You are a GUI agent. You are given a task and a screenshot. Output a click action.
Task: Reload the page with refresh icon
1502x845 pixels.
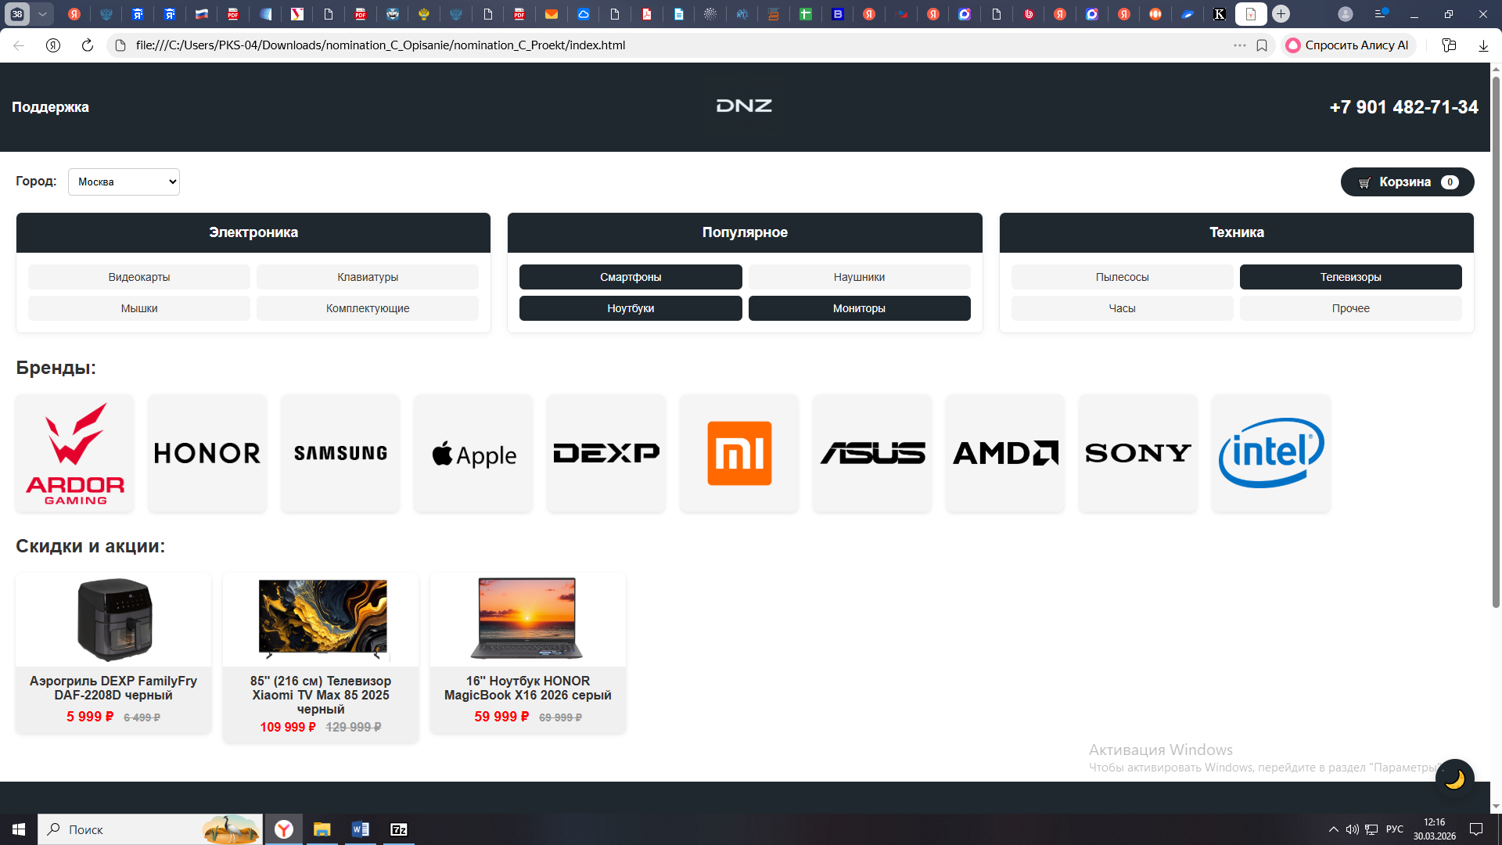(88, 45)
